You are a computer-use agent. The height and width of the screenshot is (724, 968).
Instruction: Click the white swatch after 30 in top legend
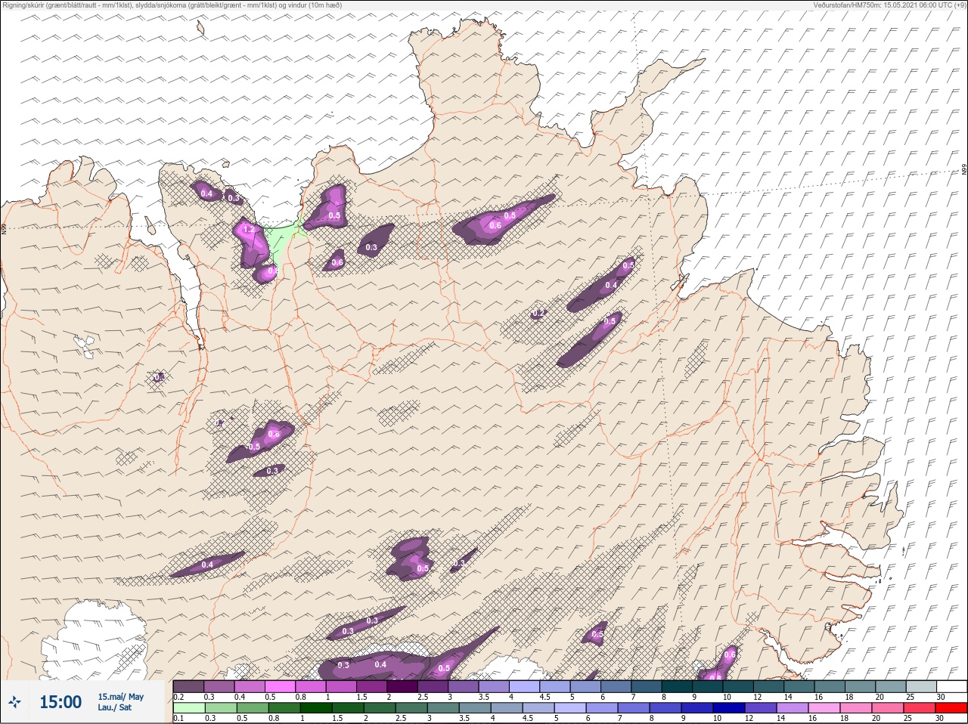tap(952, 686)
